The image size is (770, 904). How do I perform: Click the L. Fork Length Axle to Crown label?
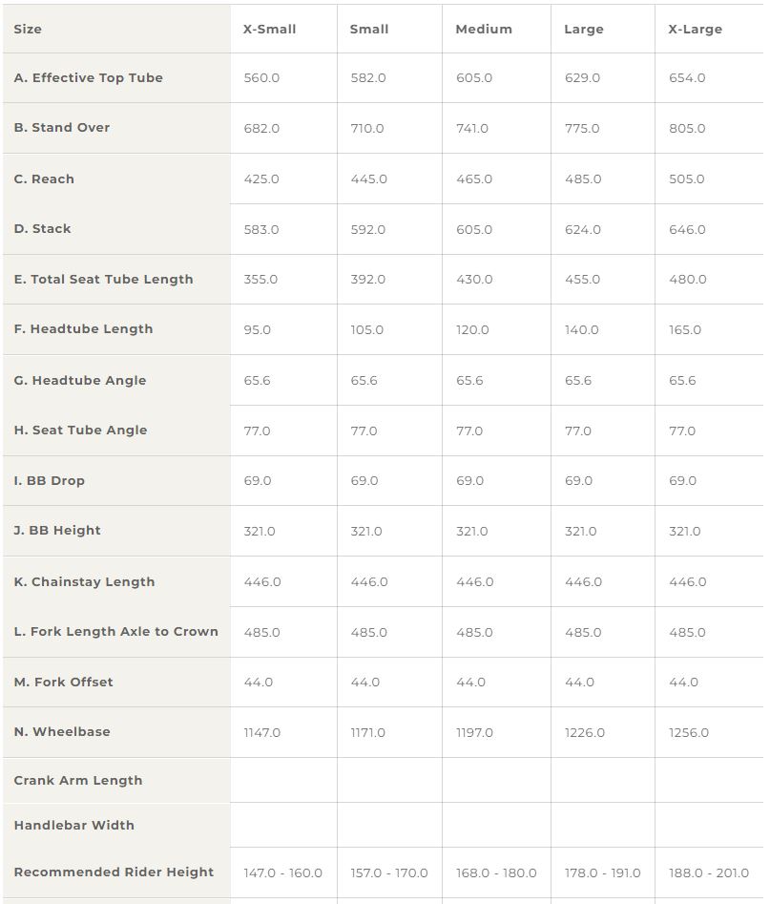[115, 631]
